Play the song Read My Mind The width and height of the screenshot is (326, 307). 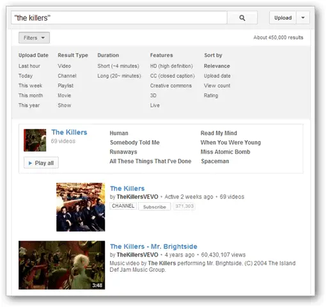point(219,133)
